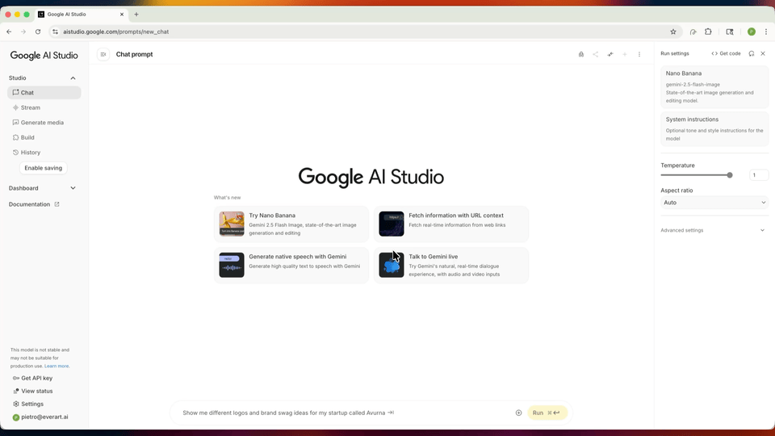Screen dimensions: 775x436
Task: Collapse the Studio section chevron
Action: tap(73, 78)
